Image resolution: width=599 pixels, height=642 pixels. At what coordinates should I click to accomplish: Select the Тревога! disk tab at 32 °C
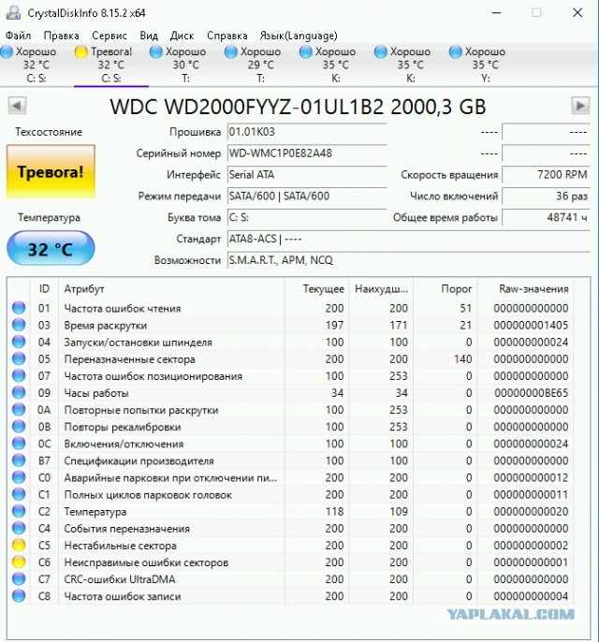tap(111, 65)
